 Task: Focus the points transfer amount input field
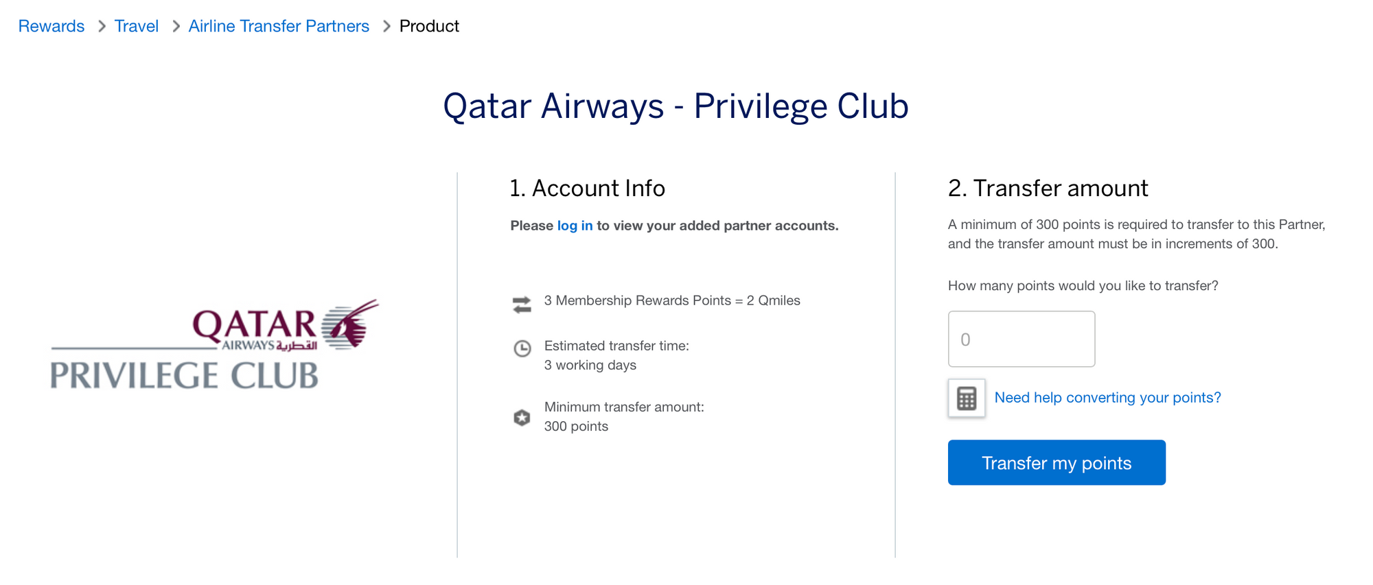point(1021,339)
